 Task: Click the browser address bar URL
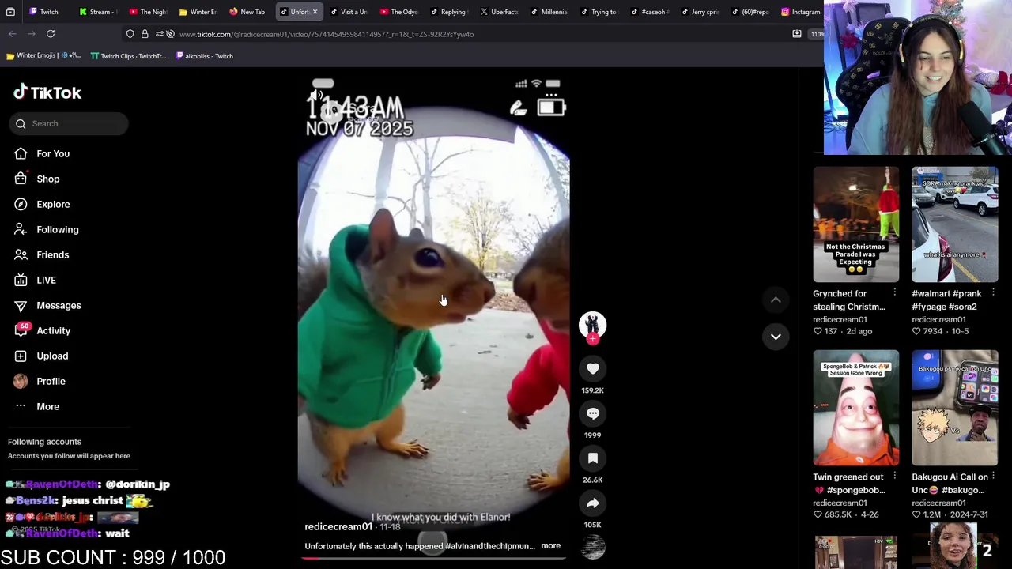pos(327,34)
